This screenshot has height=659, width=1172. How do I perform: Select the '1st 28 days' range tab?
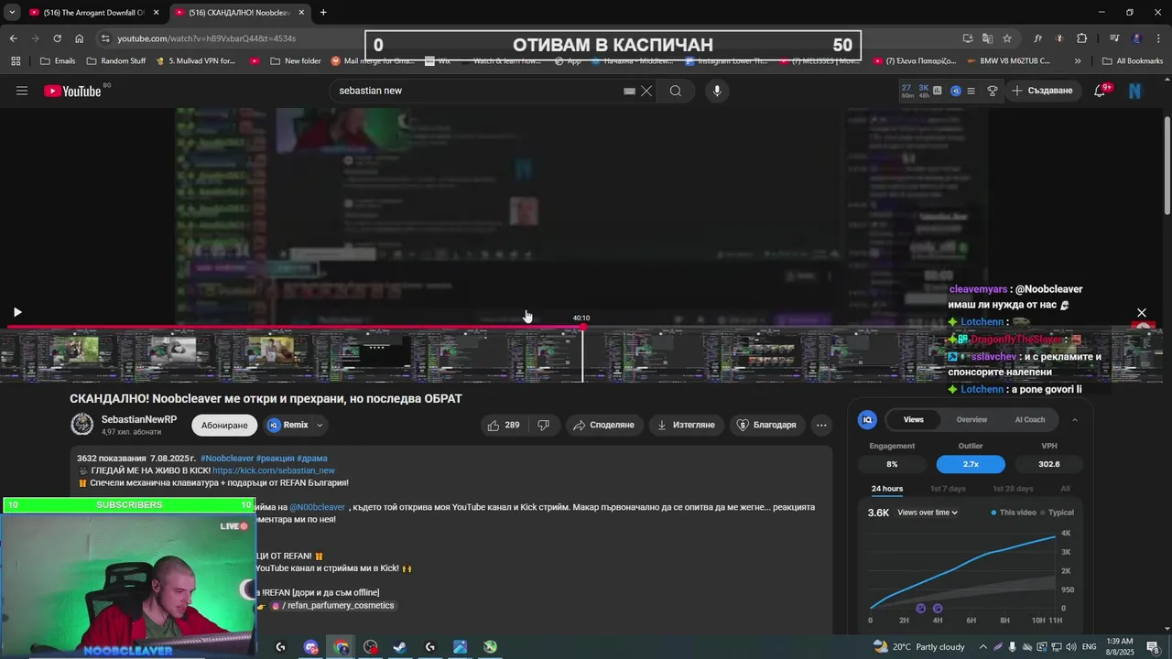pyautogui.click(x=1013, y=489)
